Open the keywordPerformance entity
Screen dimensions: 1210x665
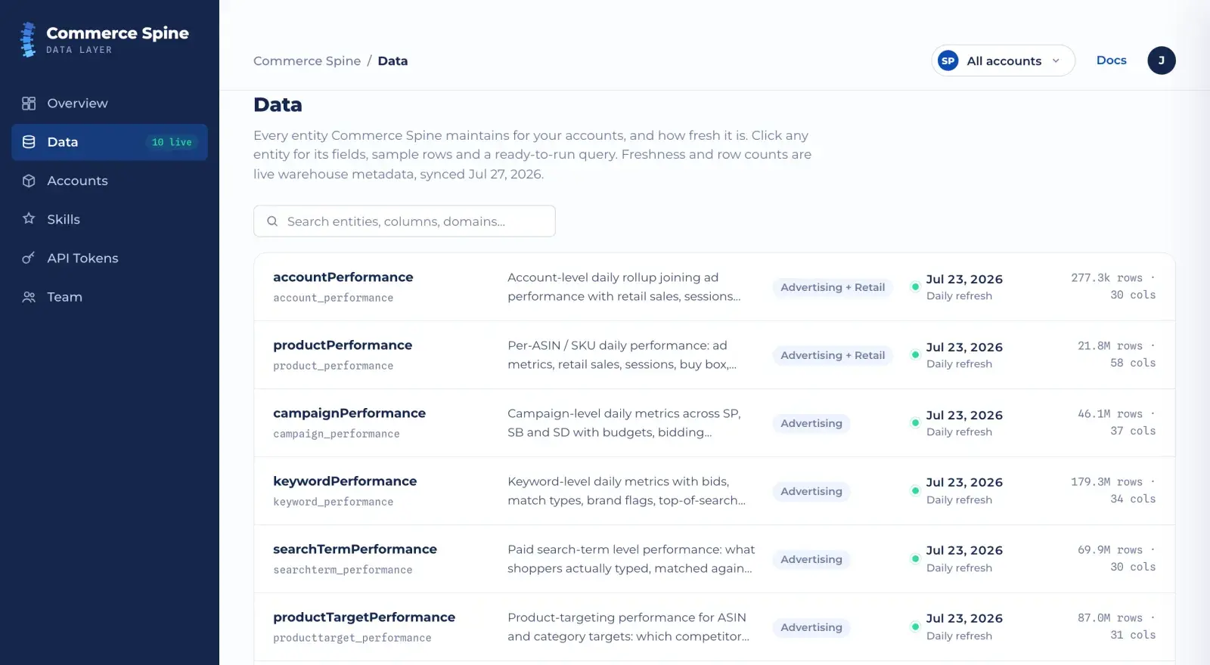(x=715, y=491)
